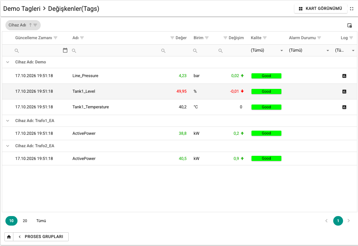Collapse the Cihaz Adı: Trafo1_EA group
This screenshot has height=246, width=358.
(8, 120)
